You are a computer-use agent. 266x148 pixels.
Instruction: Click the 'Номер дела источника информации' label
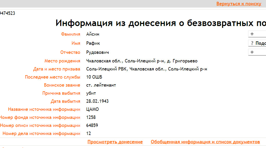(41, 133)
